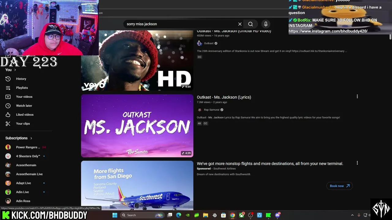This screenshot has width=392, height=220.
Task: Show hidden system tray icons
Action: 352,215
